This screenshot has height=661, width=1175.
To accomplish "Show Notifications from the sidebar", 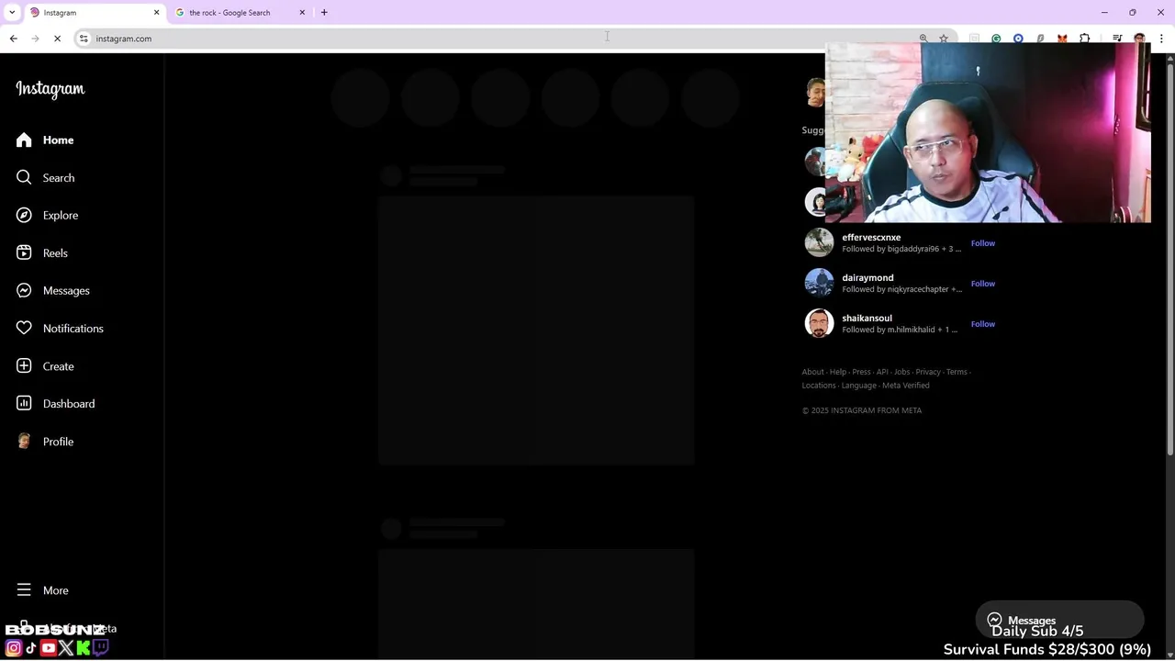I will (x=60, y=328).
